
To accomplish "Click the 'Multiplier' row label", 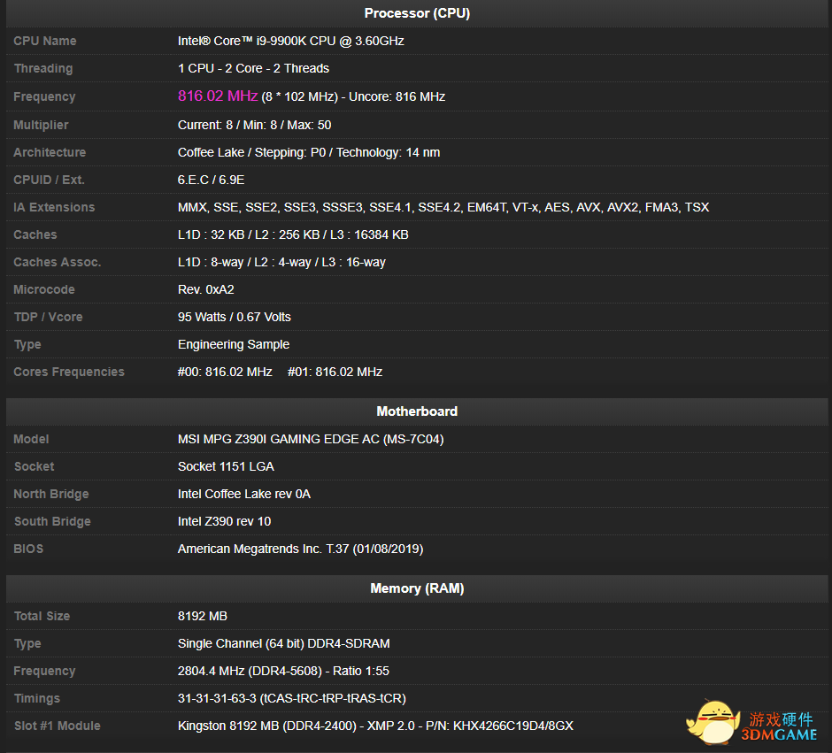I will (41, 125).
